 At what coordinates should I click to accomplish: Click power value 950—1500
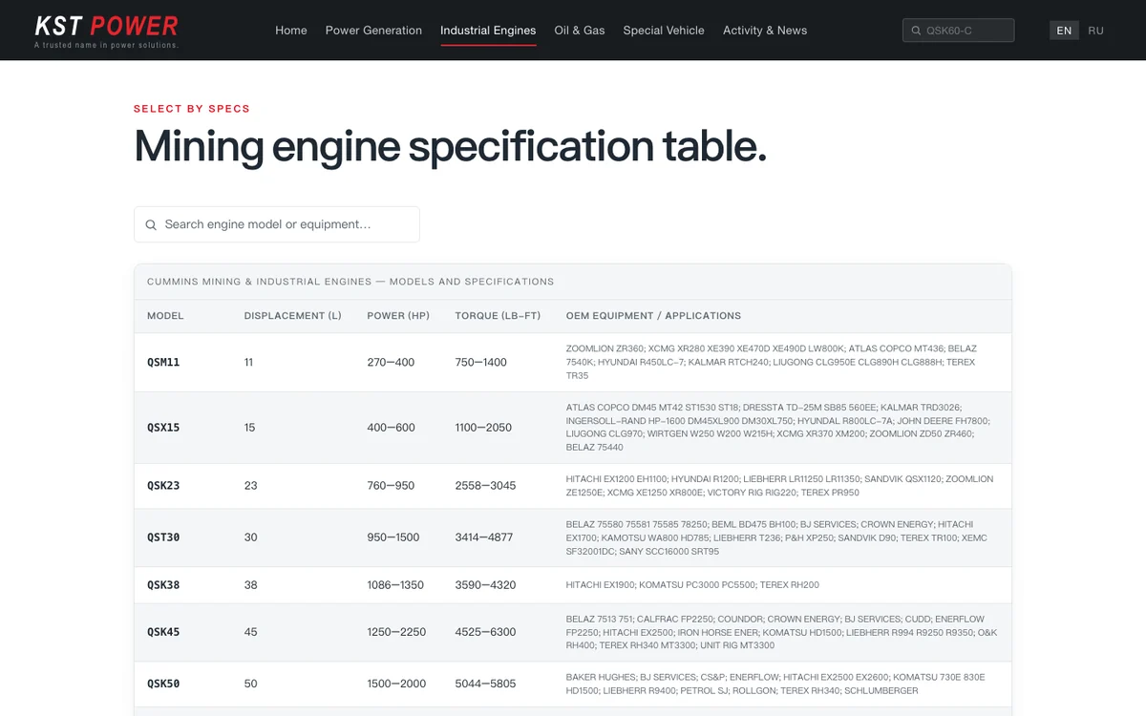(393, 537)
